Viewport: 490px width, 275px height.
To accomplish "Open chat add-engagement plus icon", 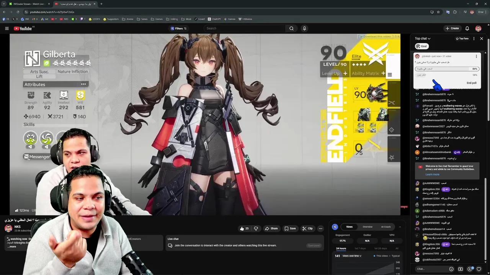I will tap(470, 269).
